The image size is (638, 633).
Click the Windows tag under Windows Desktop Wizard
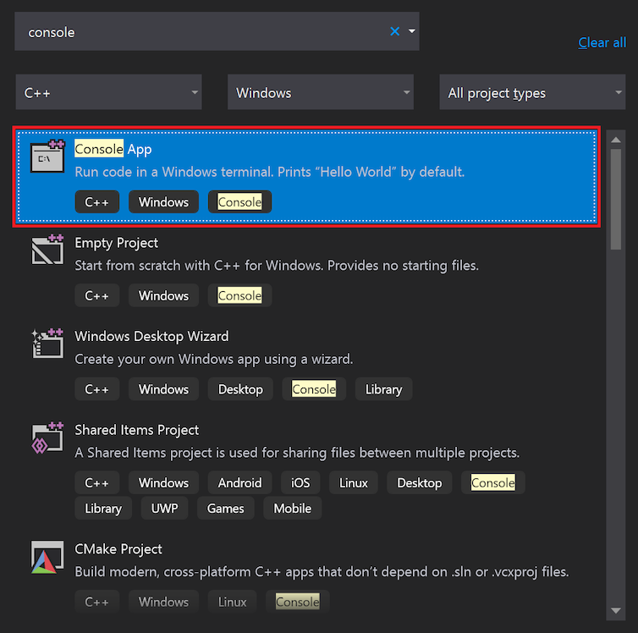(x=163, y=389)
